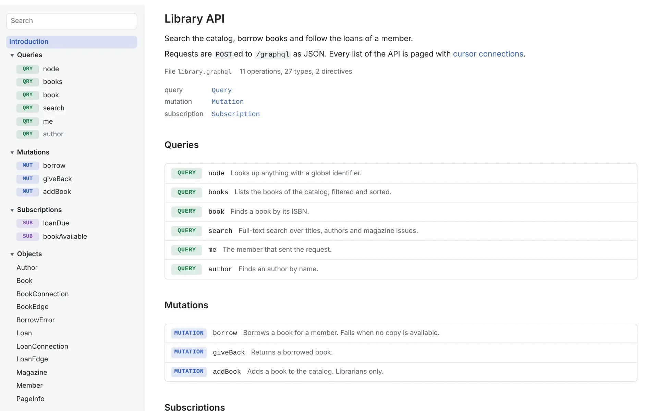
Task: Open the 'Finds a book by its ISBN' row
Action: click(x=401, y=212)
